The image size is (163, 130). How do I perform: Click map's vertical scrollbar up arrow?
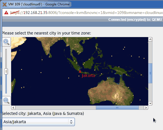[150, 39]
